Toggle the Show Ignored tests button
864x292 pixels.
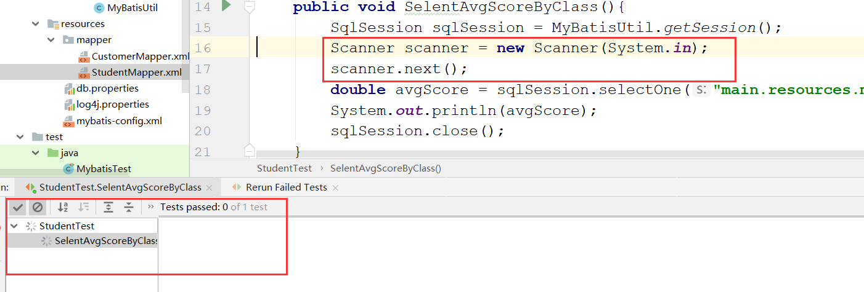37,207
